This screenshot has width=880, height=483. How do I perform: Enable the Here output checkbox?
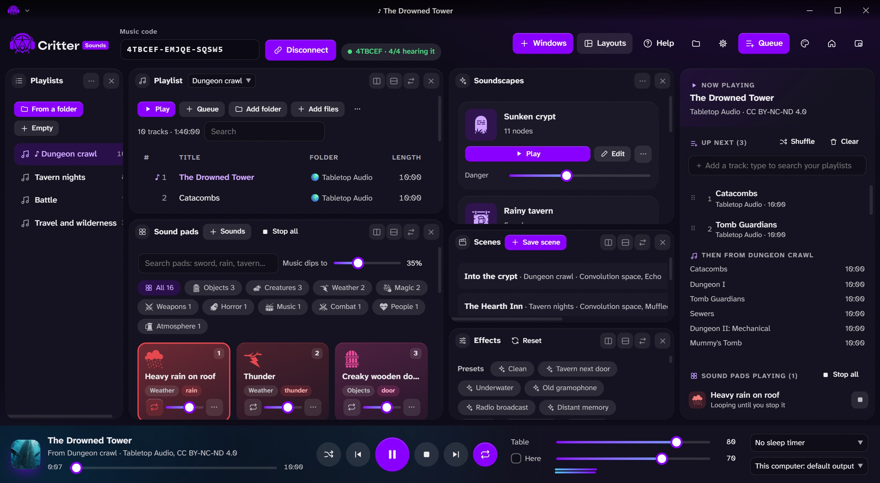click(x=516, y=458)
